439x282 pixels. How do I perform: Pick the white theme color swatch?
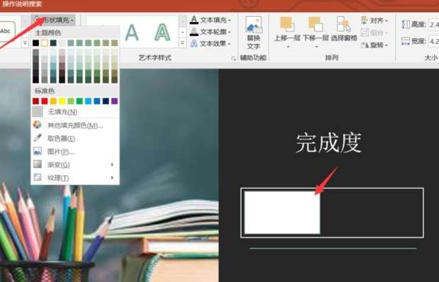[x=45, y=43]
